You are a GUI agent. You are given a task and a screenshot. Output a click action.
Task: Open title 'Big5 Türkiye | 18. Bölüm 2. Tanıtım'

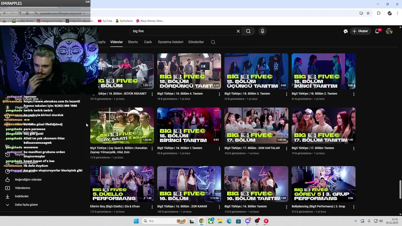(x=314, y=94)
